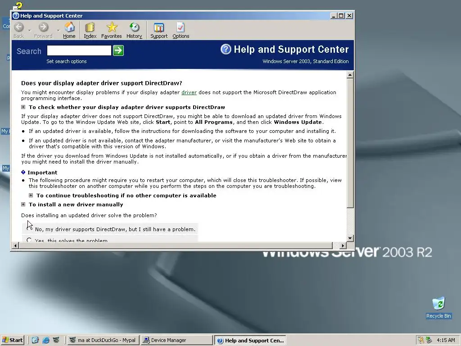This screenshot has height=346, width=461.
Task: Click Show Desktop quick launch icon
Action: 35,340
